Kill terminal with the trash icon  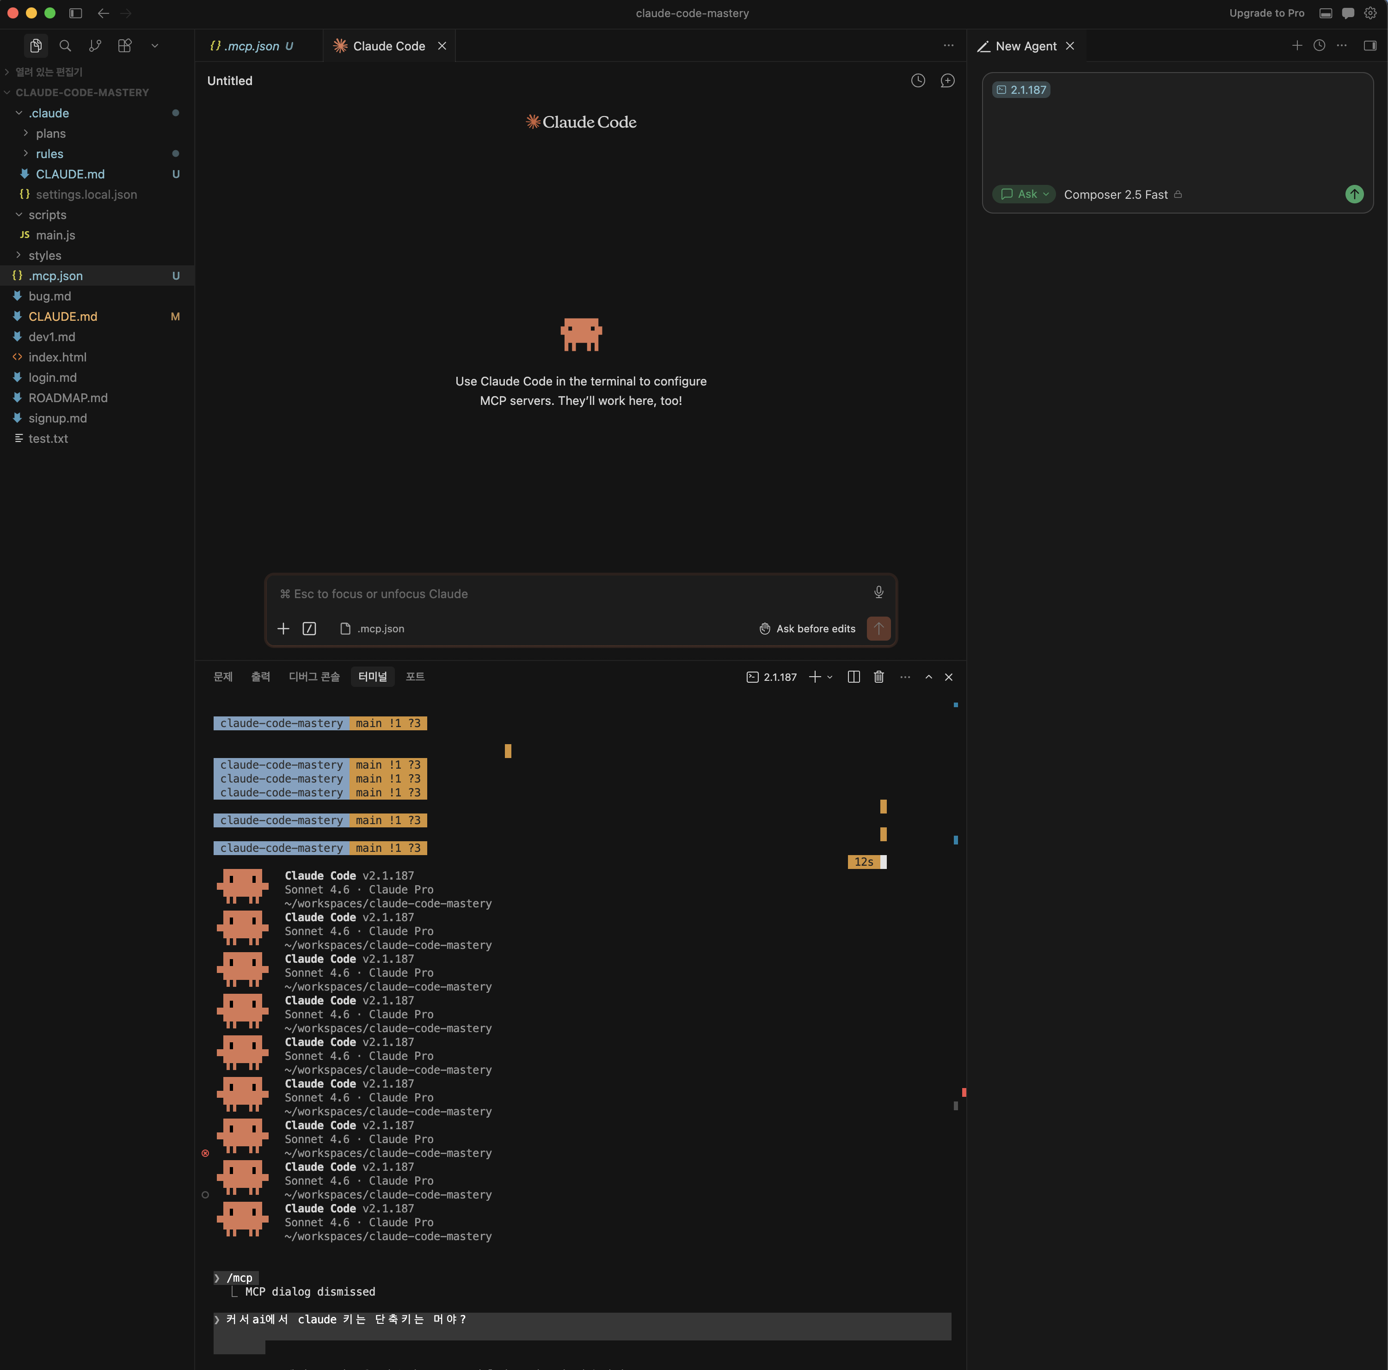pos(878,677)
